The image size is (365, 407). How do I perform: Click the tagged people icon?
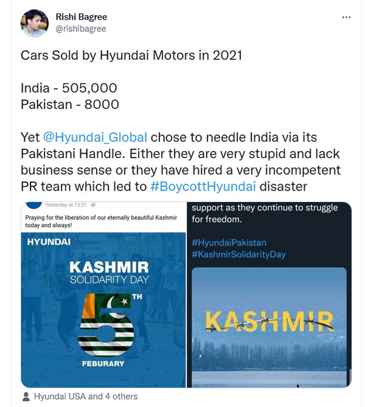click(26, 397)
